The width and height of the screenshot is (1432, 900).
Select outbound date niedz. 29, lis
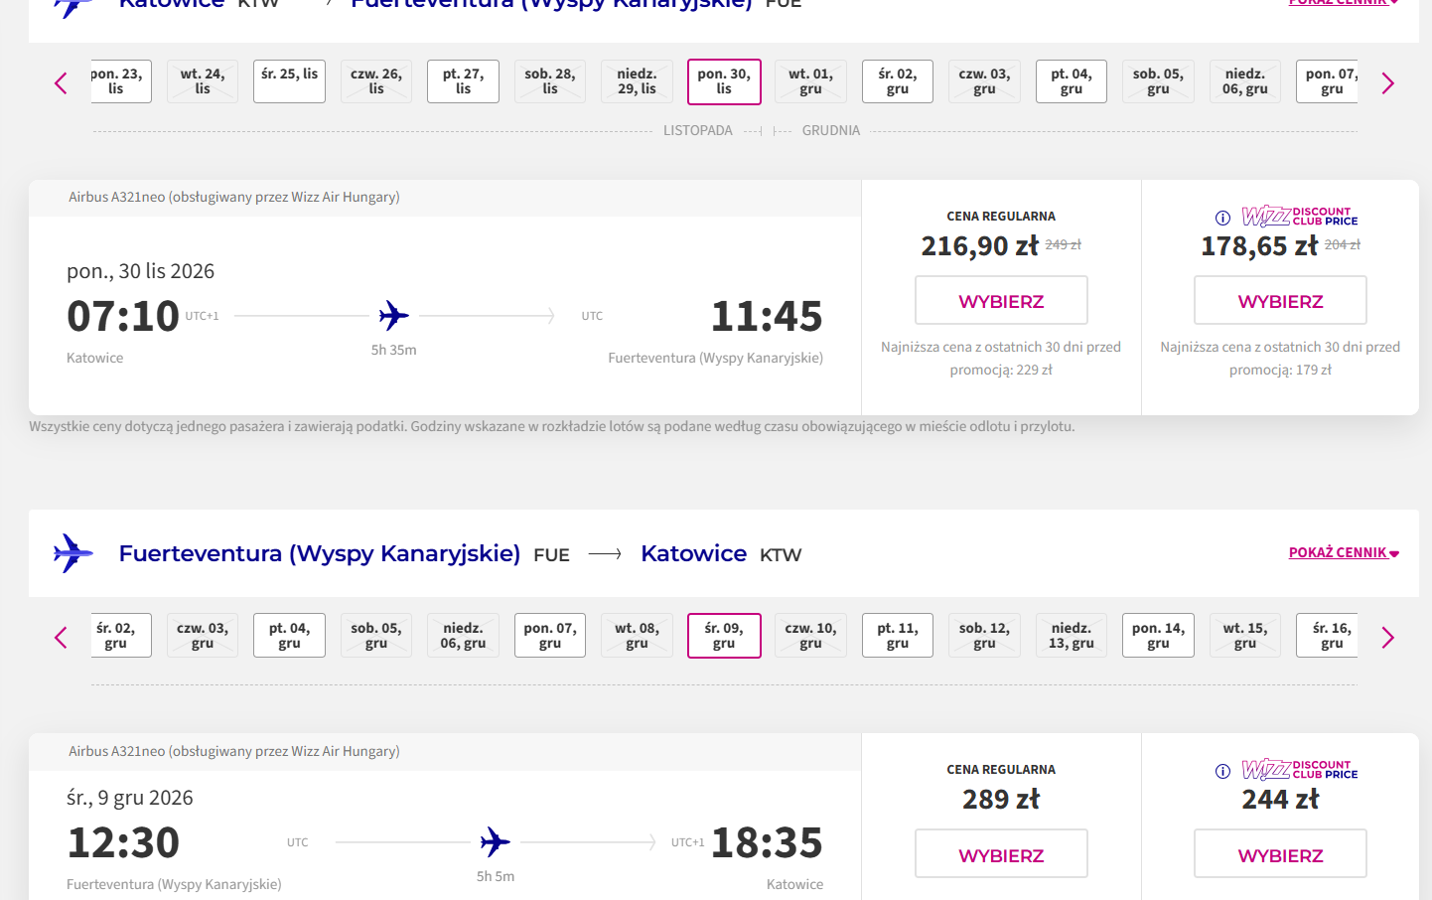(x=637, y=81)
